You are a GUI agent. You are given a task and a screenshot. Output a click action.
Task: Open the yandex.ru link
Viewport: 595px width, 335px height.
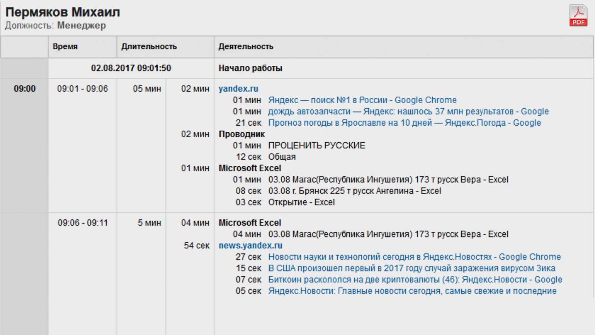tap(238, 89)
